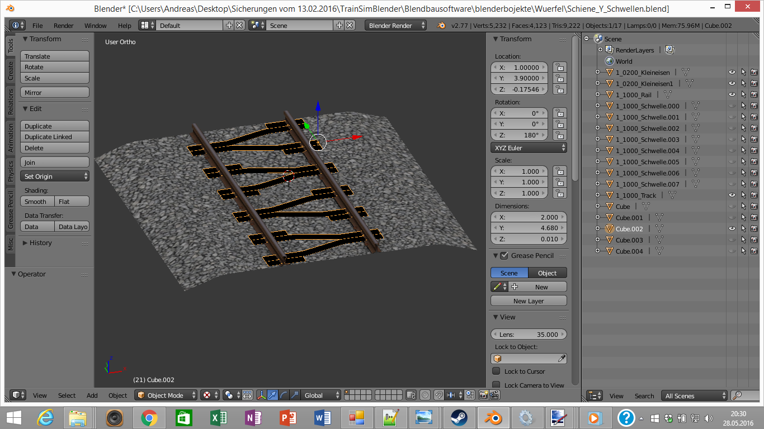The height and width of the screenshot is (429, 764).
Task: Click the eyedropper in Lock to Object
Action: click(562, 359)
